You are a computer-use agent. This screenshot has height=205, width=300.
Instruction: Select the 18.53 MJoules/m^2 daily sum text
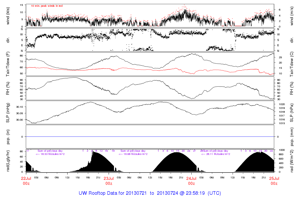(x=50, y=154)
